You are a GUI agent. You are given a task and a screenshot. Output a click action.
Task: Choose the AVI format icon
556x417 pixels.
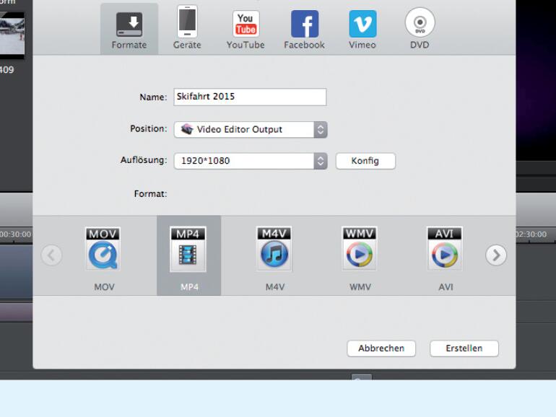pyautogui.click(x=445, y=249)
